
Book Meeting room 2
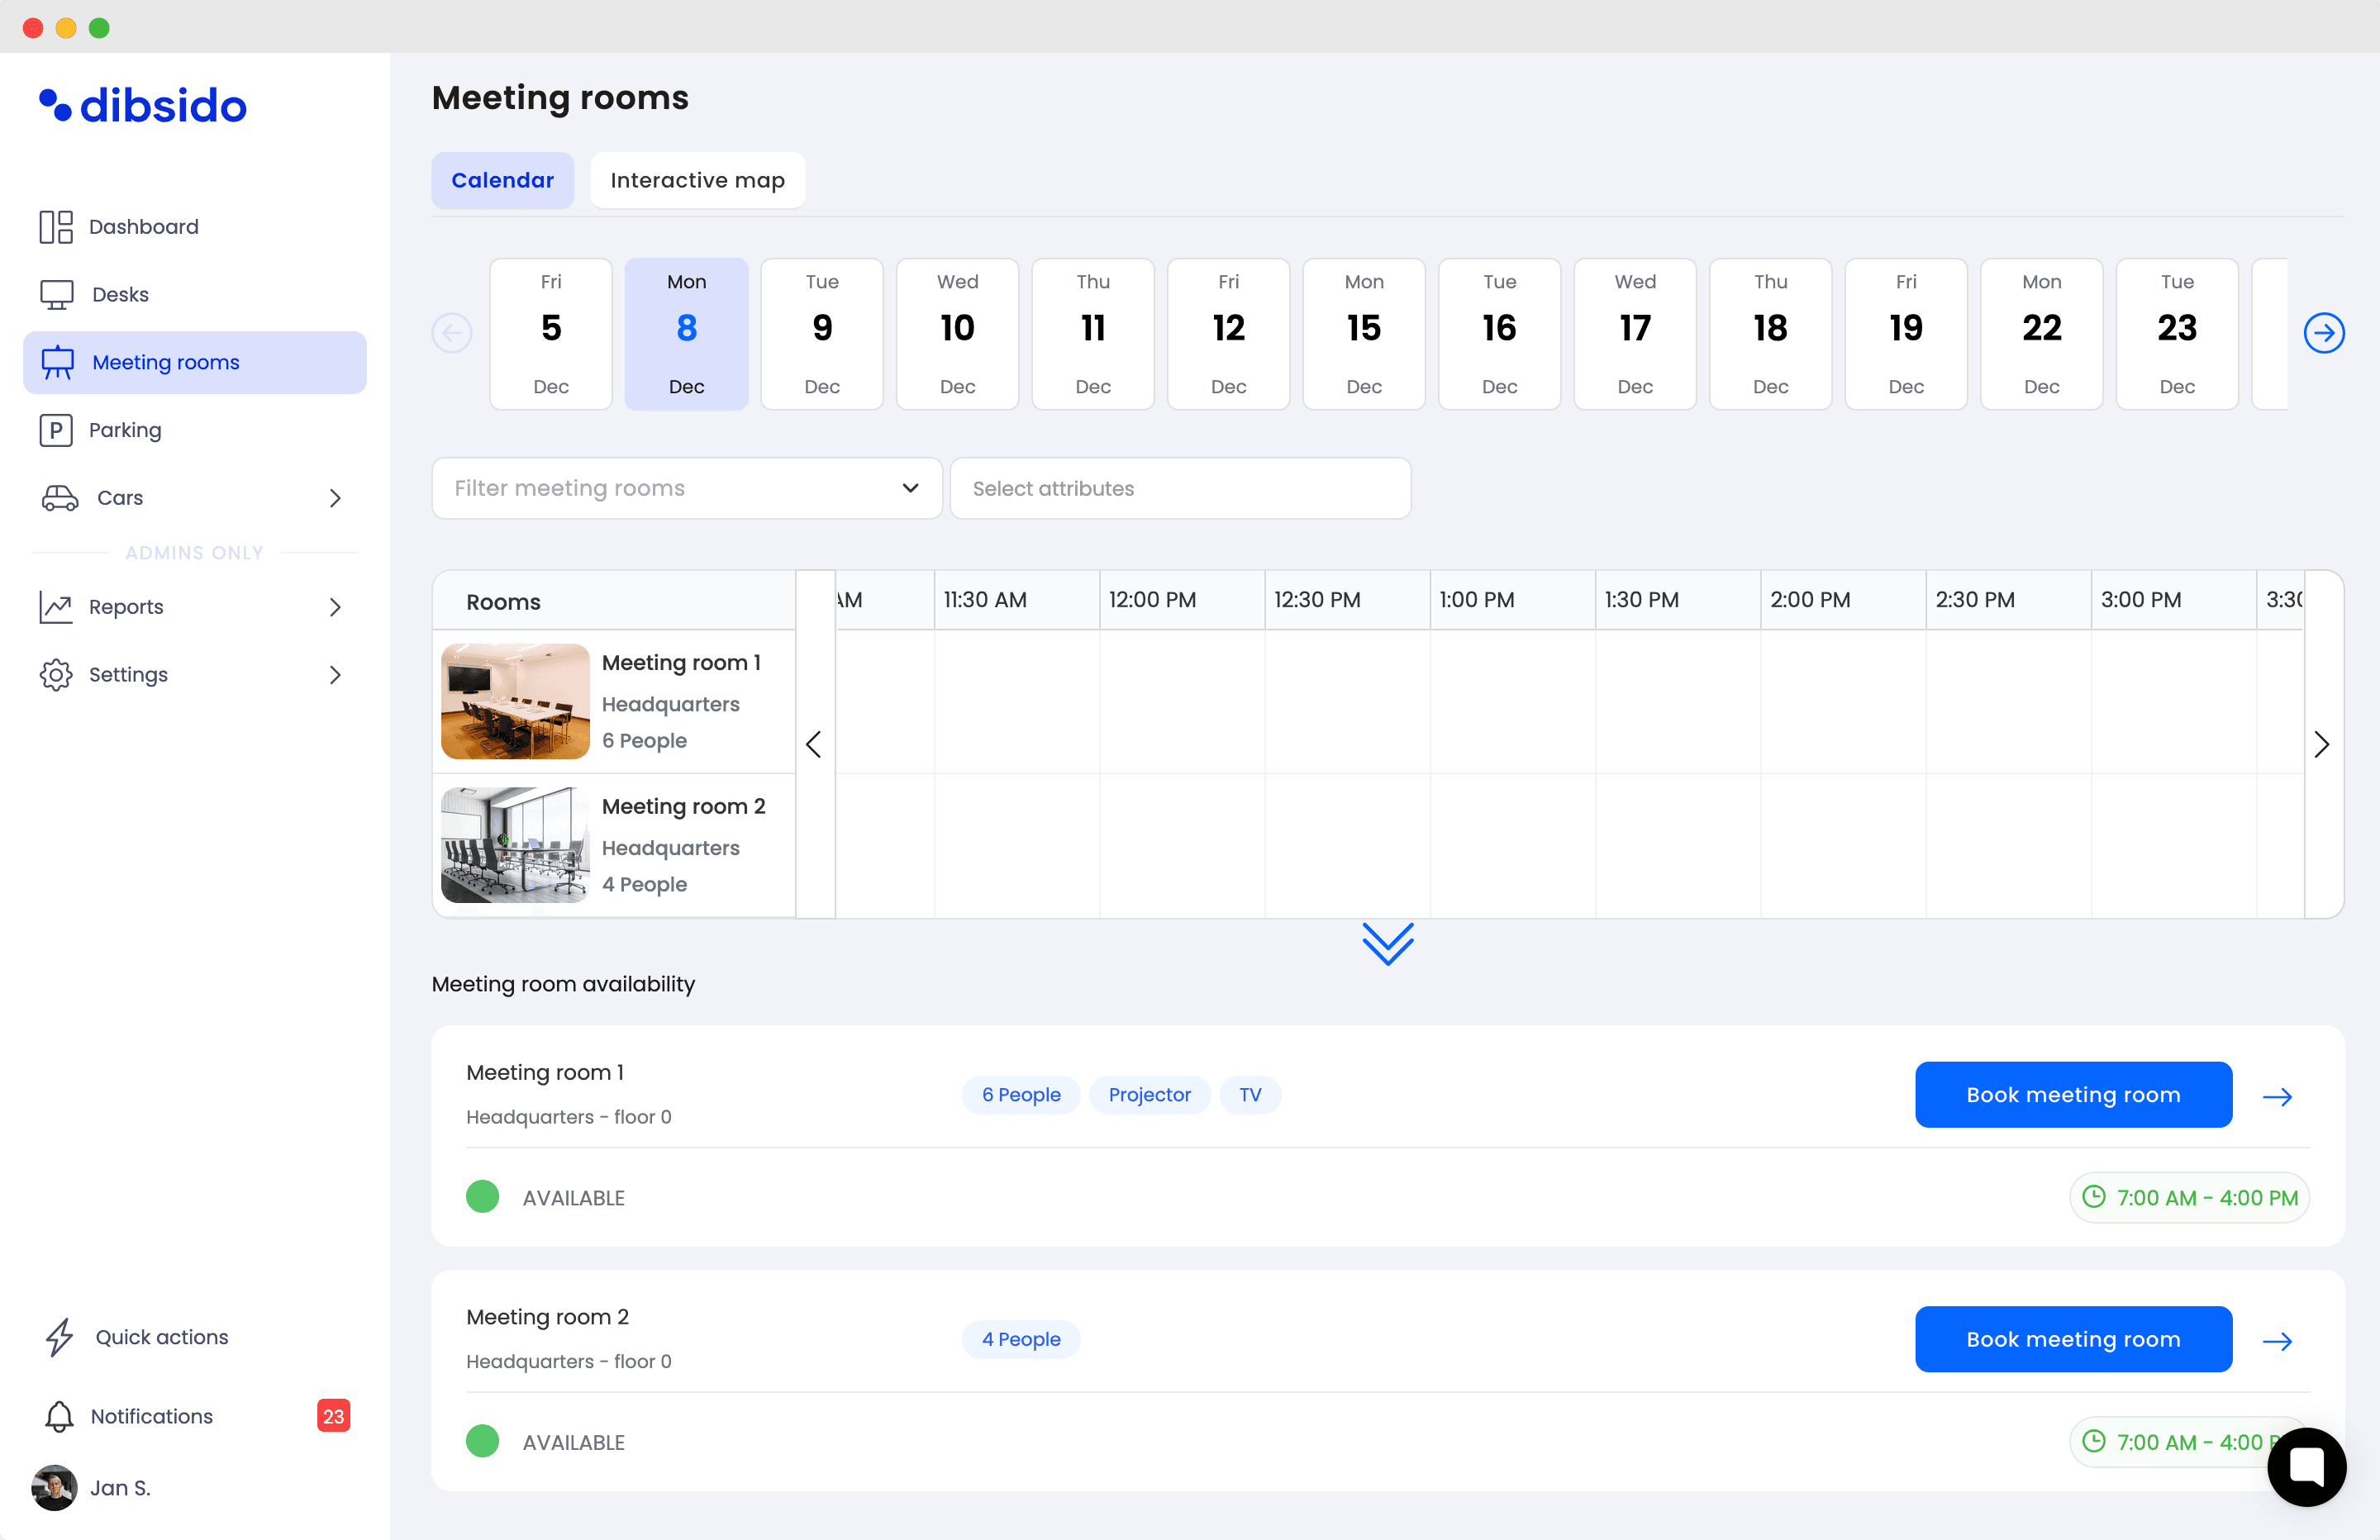pos(2072,1339)
